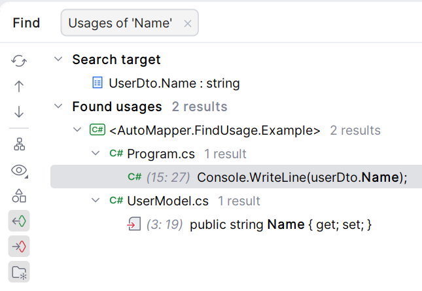Go to next occurrence with down arrow

click(x=19, y=112)
